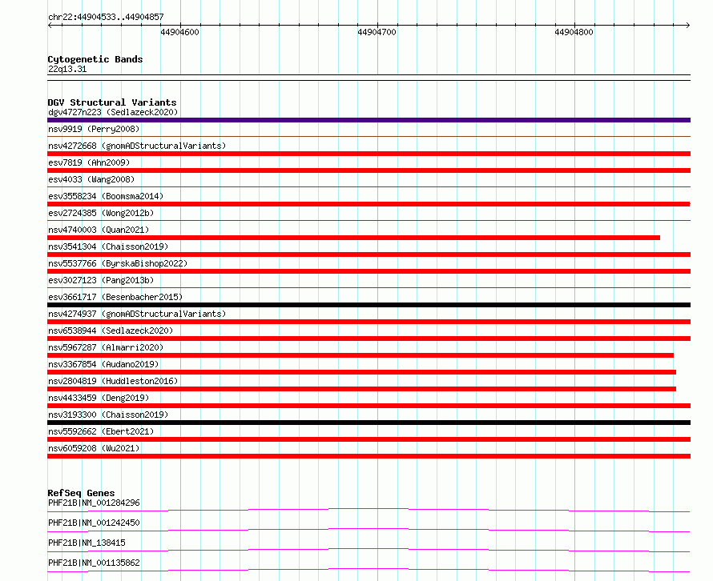
Task: Open the nsv5967287 (Almarri2020) variant label
Action: (x=106, y=347)
